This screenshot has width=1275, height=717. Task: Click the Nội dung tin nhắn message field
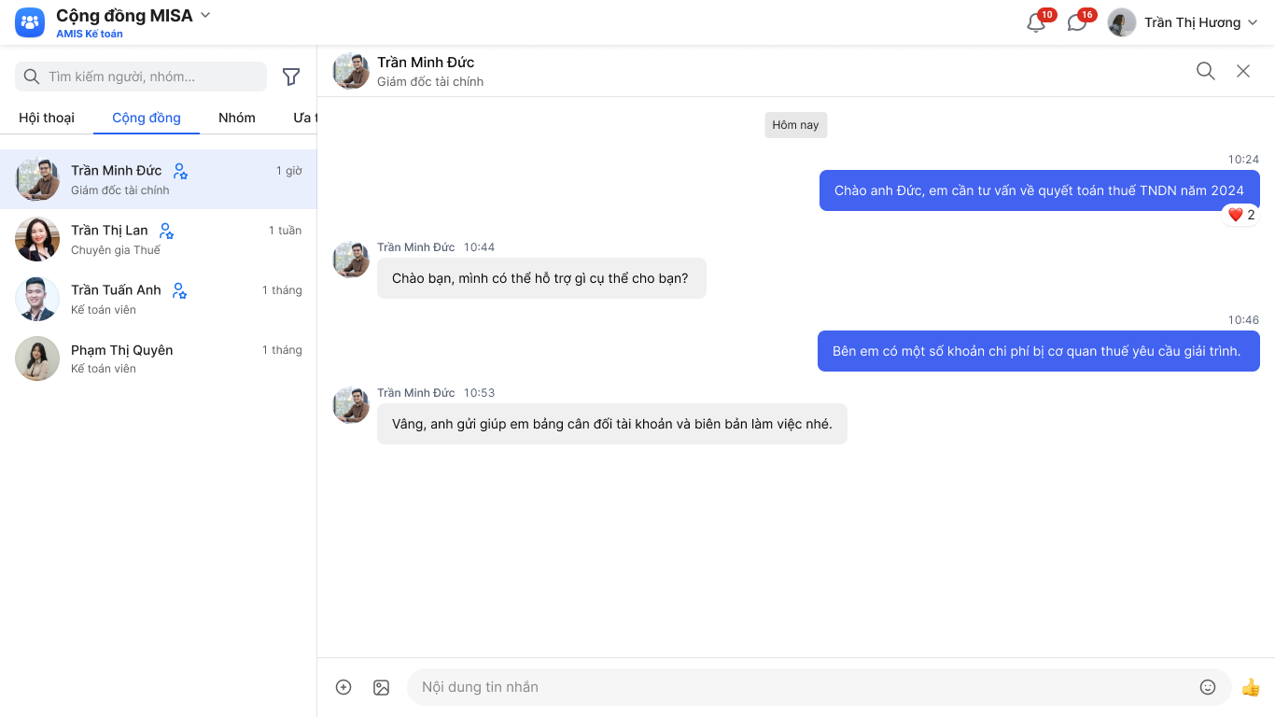click(x=803, y=687)
